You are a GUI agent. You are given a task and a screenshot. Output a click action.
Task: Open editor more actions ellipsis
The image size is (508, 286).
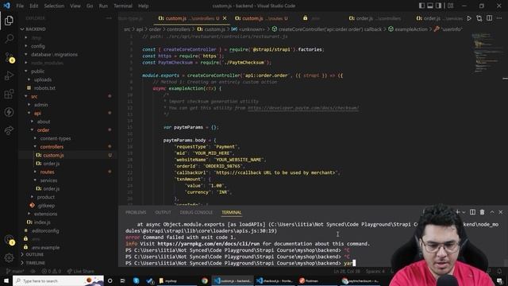click(499, 18)
